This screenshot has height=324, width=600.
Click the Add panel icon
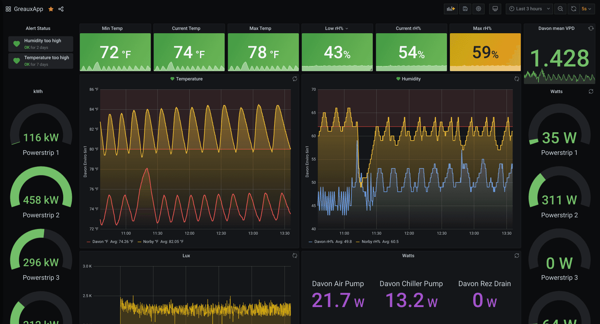(x=451, y=9)
